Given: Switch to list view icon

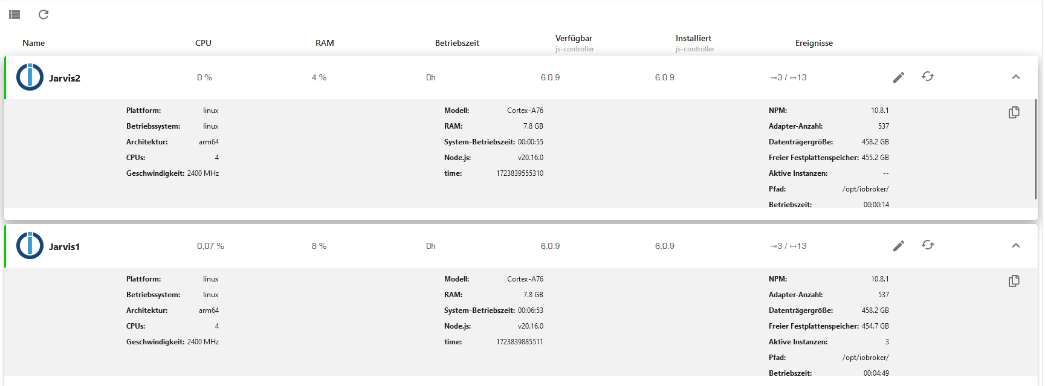Looking at the screenshot, I should coord(15,14).
